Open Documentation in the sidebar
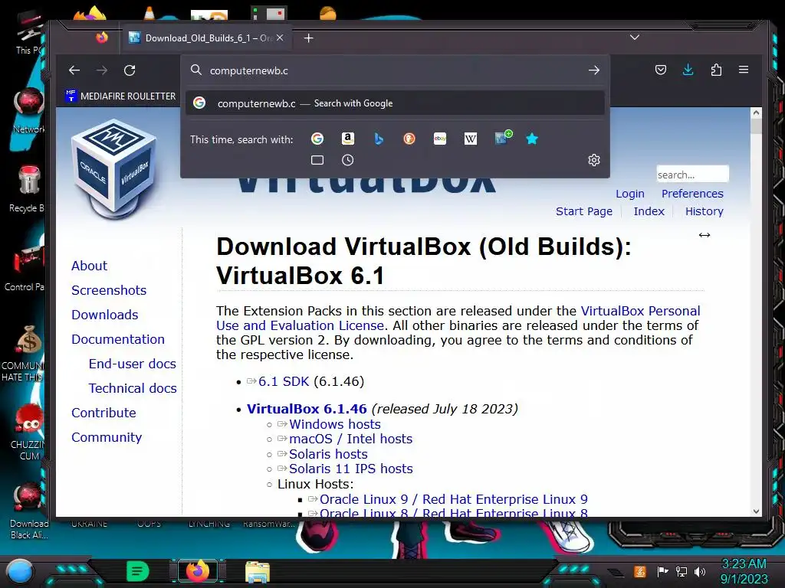The image size is (785, 588). [117, 339]
